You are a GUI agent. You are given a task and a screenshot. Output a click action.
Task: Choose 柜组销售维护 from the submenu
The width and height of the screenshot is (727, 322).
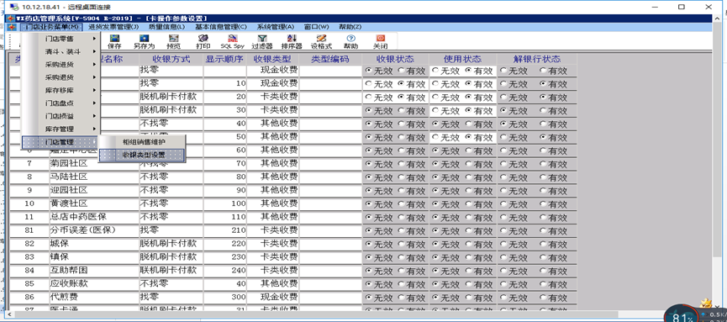[143, 141]
